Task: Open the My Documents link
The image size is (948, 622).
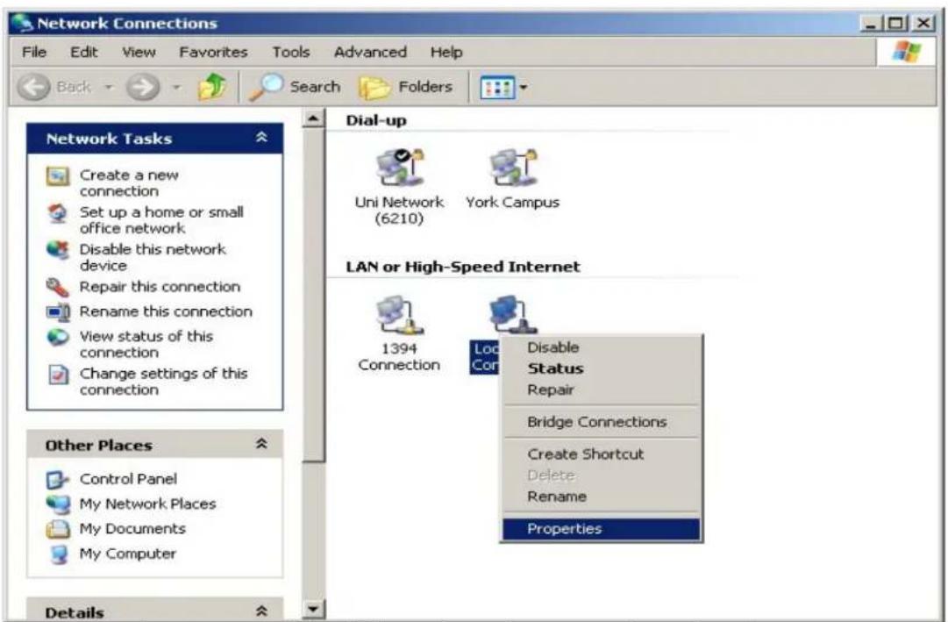Action: (x=132, y=529)
